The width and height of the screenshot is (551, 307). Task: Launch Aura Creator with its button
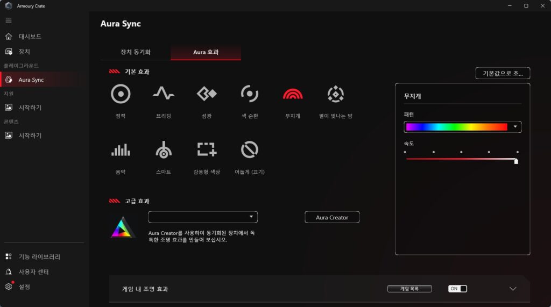coord(332,217)
